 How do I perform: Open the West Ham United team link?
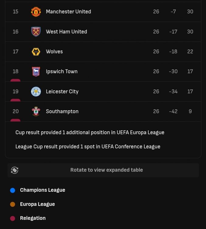point(66,31)
